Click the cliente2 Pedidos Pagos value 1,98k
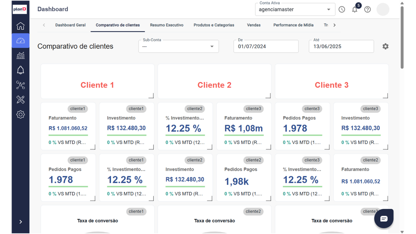Image resolution: width=416 pixels, height=234 pixels. coord(237,182)
